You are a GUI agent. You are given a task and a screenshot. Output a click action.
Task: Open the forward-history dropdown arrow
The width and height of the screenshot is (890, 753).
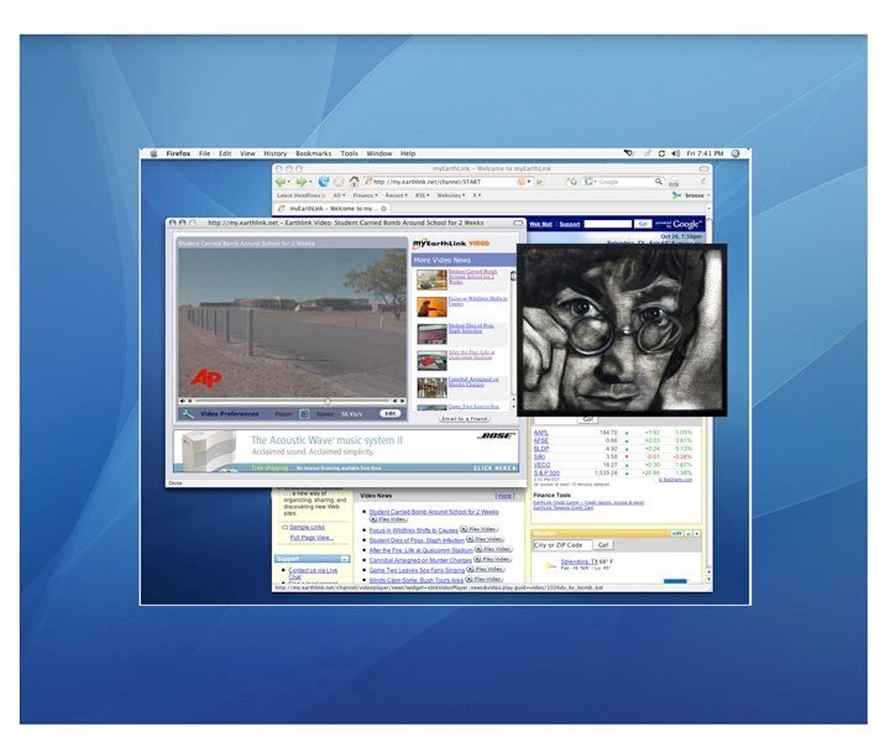pos(310,182)
